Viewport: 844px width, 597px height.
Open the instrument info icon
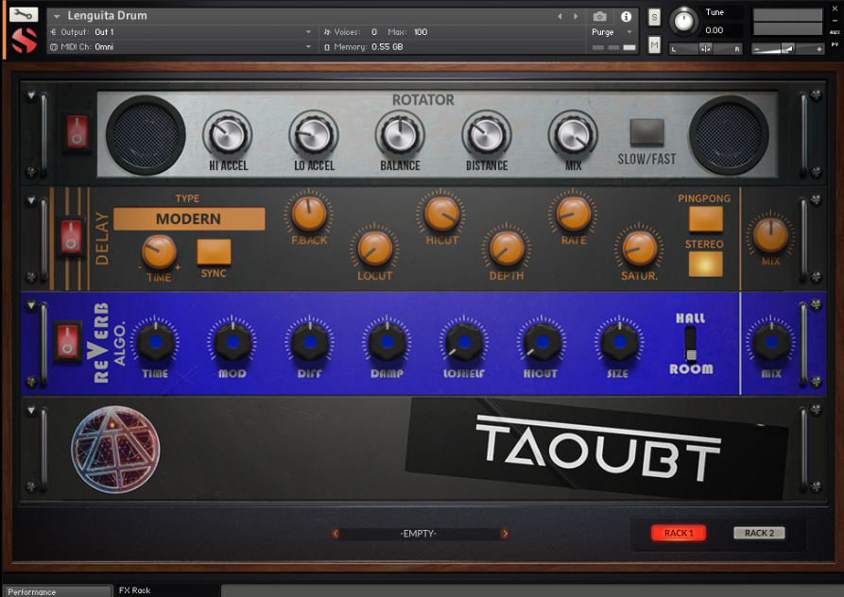point(625,17)
